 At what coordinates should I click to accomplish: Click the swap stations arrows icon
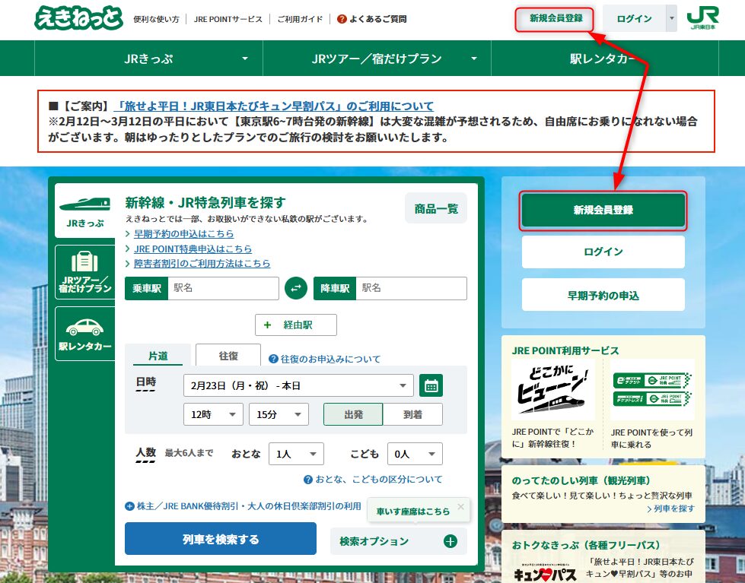coord(295,289)
